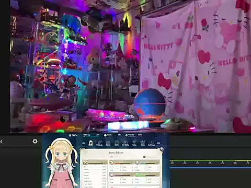Open the EX Skills menu icon

[x=125, y=143]
